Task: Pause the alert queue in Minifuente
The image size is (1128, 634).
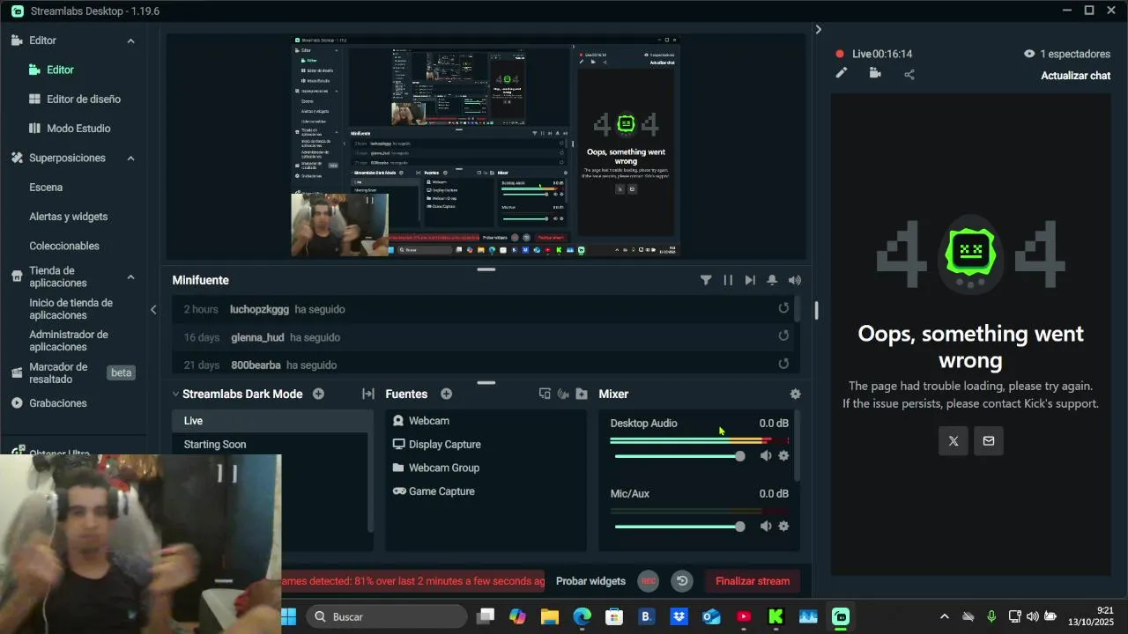Action: pyautogui.click(x=728, y=280)
